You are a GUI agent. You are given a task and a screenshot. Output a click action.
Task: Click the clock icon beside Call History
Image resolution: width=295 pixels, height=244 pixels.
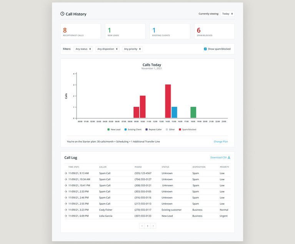62,14
